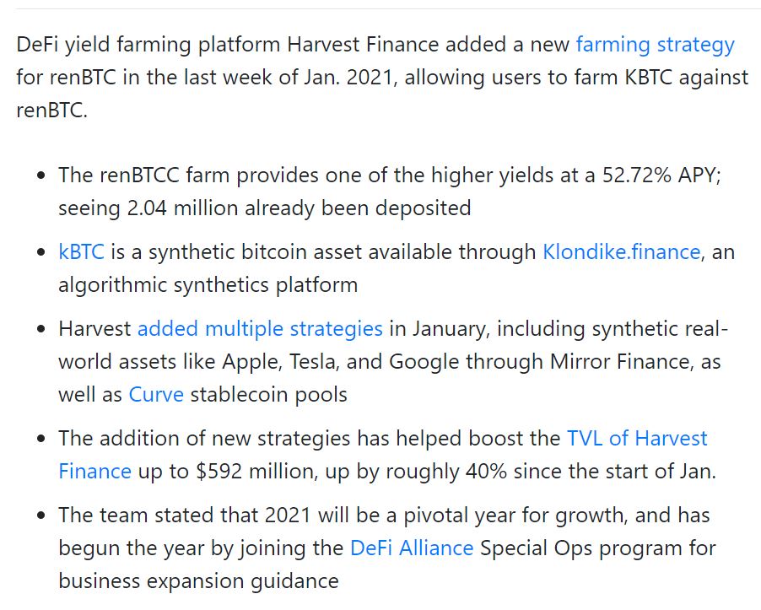This screenshot has height=610, width=761.
Task: Visit the Klondike.finance link
Action: 621,252
